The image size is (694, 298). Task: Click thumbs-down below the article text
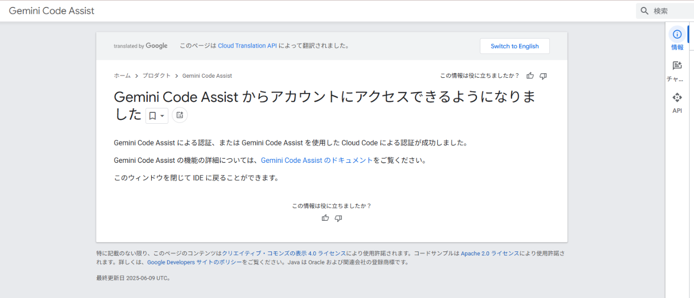(x=338, y=218)
